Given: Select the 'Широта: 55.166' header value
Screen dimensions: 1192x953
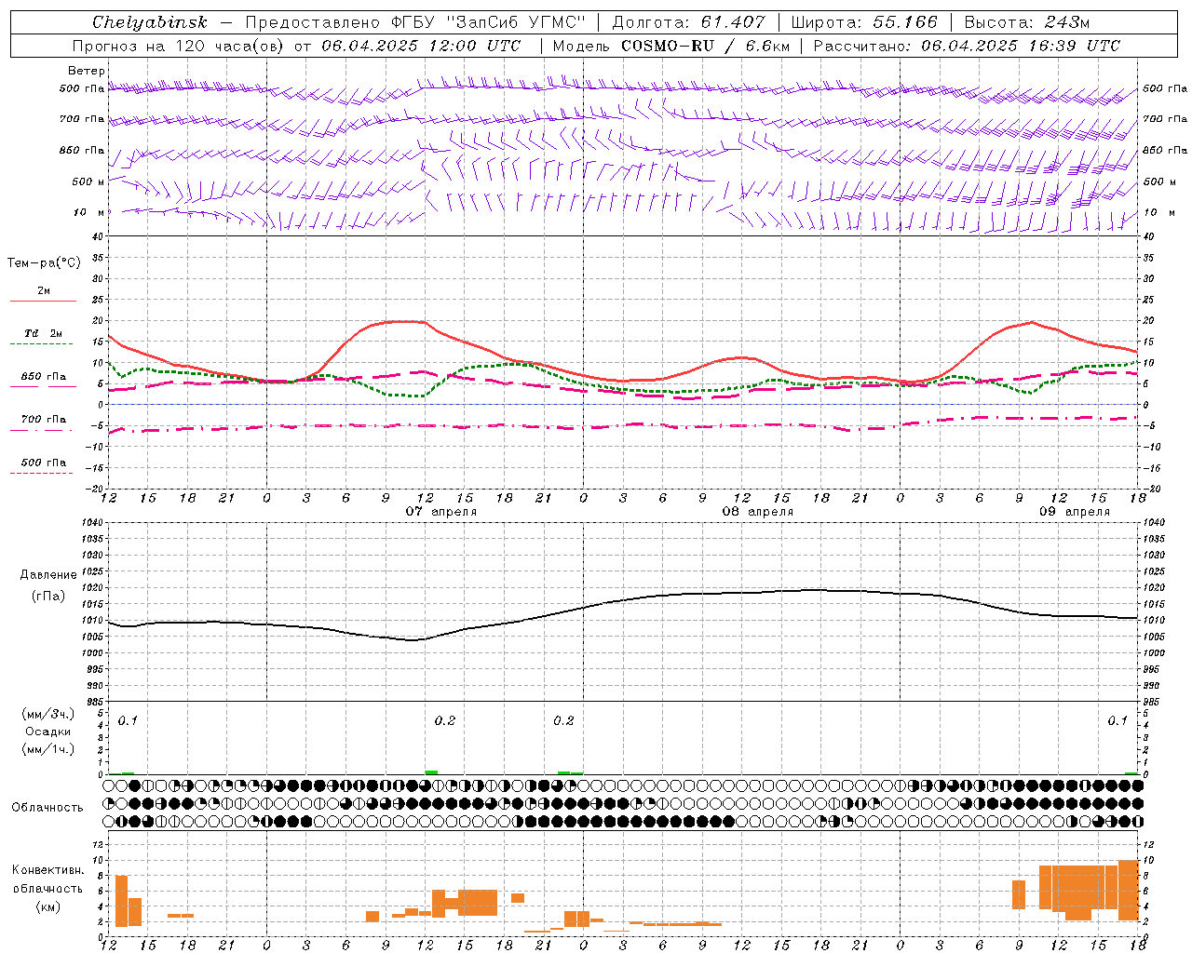Looking at the screenshot, I should coord(864,22).
